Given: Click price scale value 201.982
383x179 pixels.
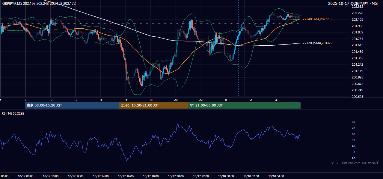Looking at the screenshot, I should pyautogui.click(x=357, y=26).
